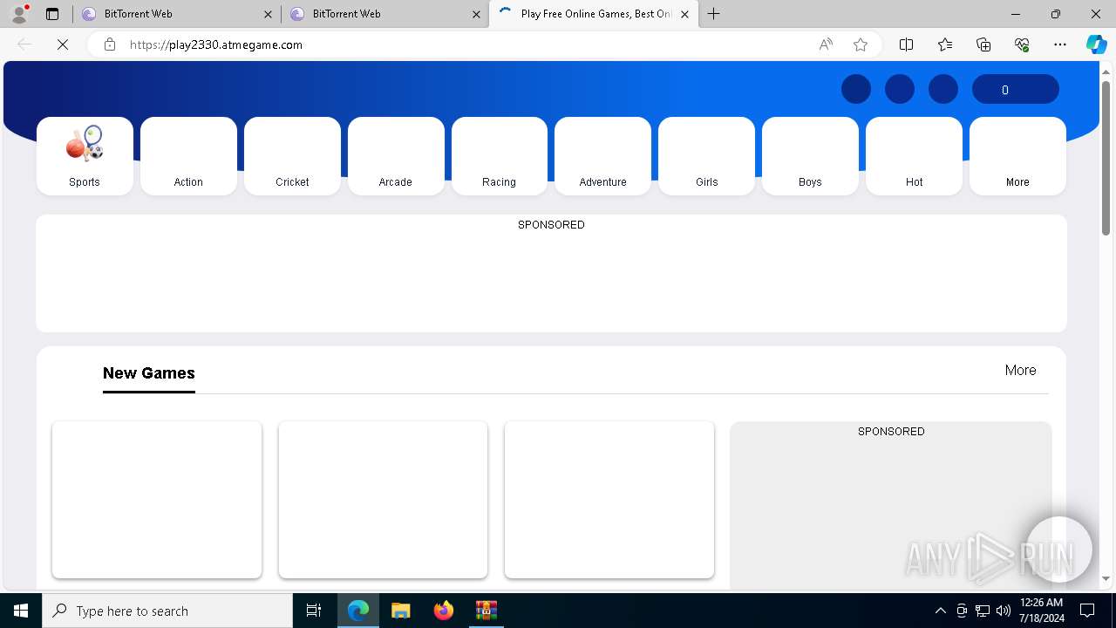This screenshot has width=1116, height=628.
Task: Select the New Games section heading
Action: (x=149, y=373)
